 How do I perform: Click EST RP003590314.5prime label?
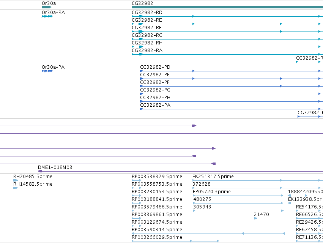(157, 230)
